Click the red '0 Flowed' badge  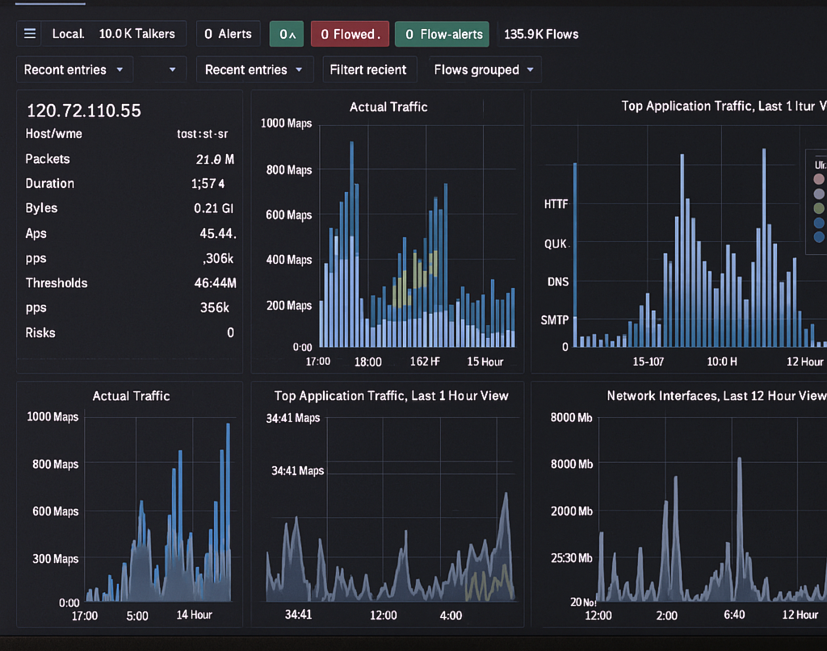pos(350,34)
